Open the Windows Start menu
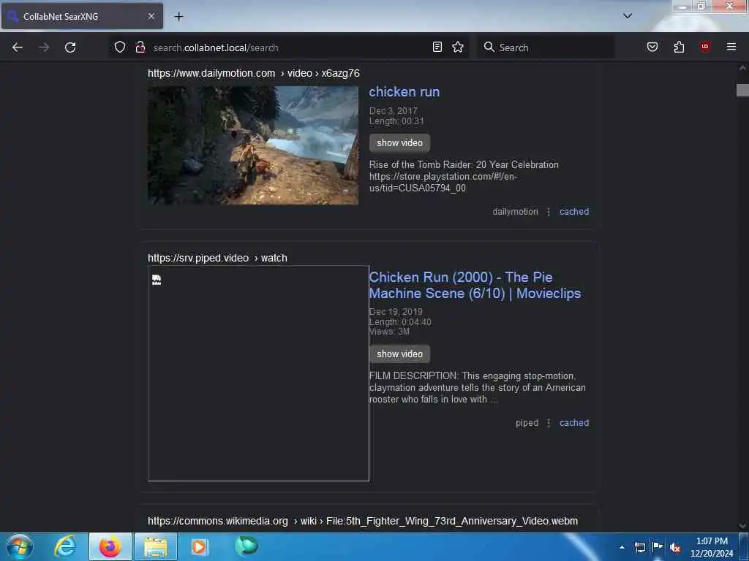749x561 pixels. 20,546
